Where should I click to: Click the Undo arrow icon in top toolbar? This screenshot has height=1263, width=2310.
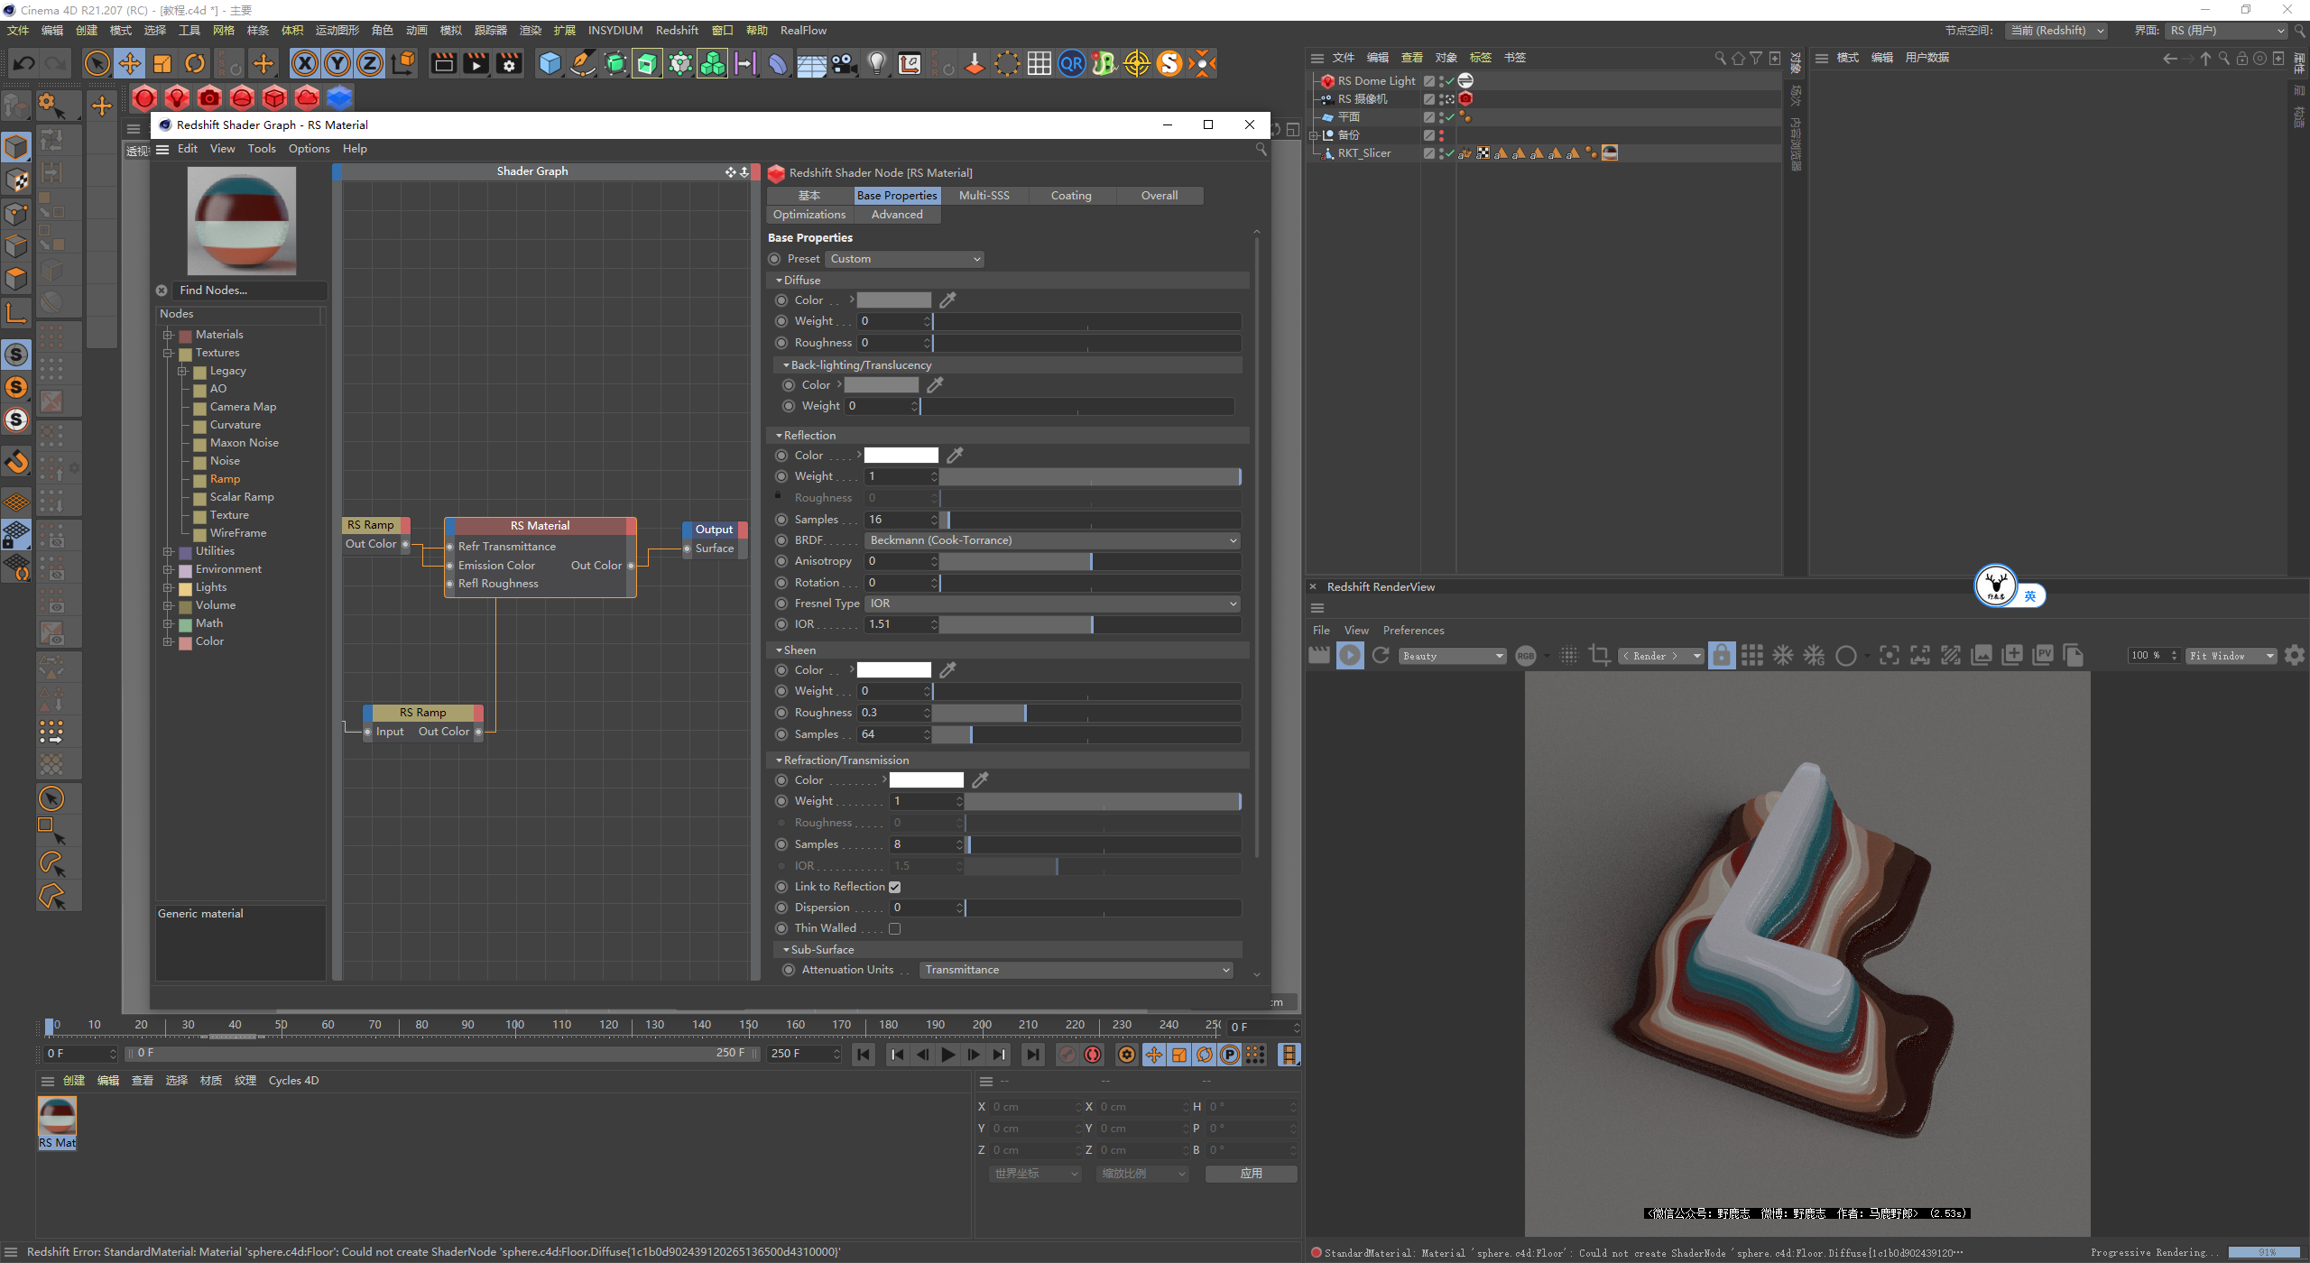tap(24, 63)
